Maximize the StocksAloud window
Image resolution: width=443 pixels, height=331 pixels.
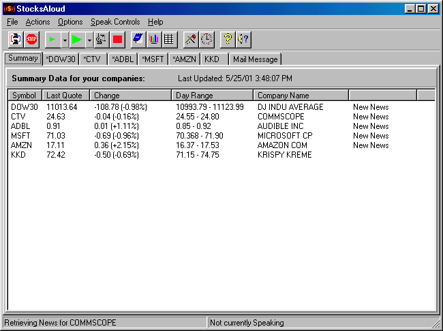pyautogui.click(x=421, y=9)
